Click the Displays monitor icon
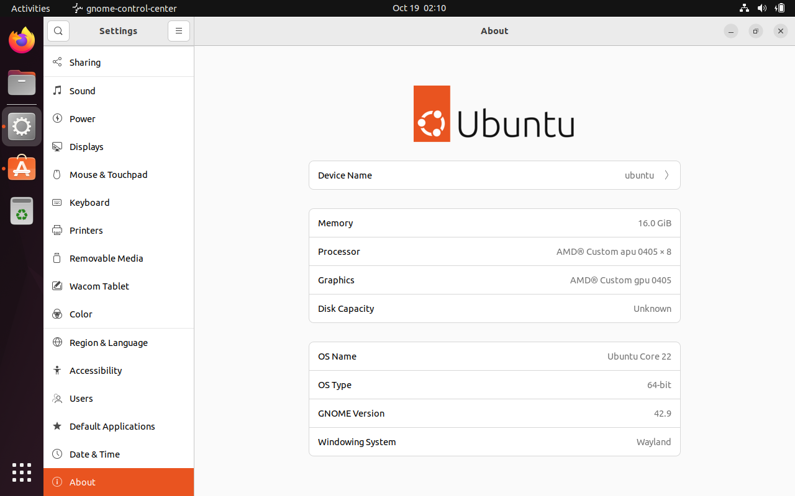Viewport: 795px width, 496px height. tap(57, 146)
